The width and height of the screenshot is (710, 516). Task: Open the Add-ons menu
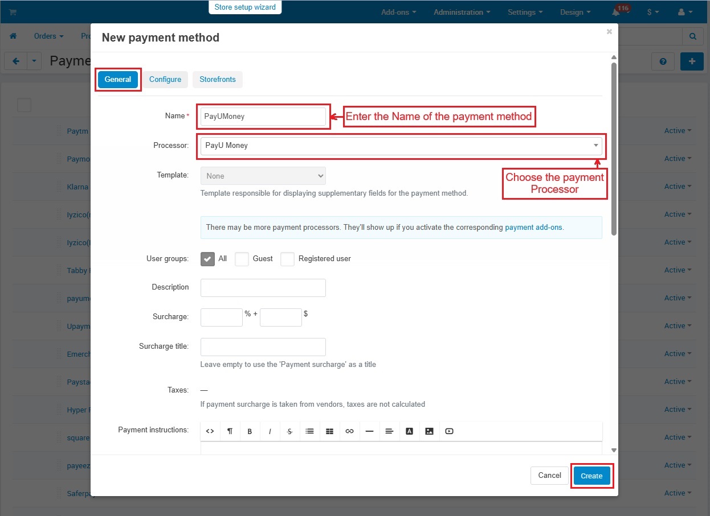pos(398,12)
